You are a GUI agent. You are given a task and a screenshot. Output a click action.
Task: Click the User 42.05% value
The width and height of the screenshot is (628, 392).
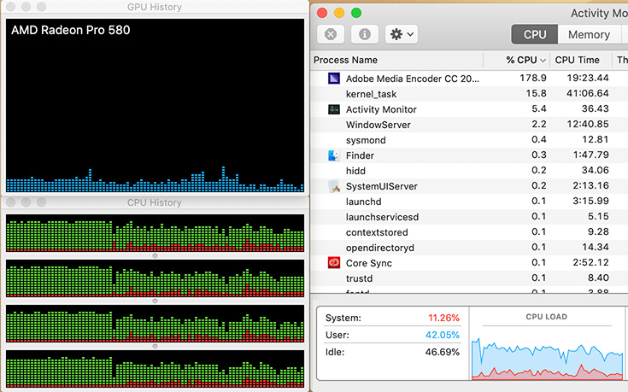tap(443, 335)
